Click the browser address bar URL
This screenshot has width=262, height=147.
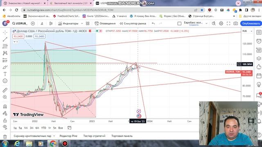[x=70, y=10]
